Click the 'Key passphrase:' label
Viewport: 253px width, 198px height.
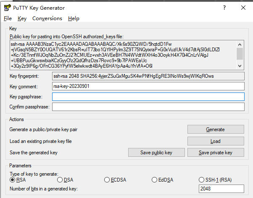pos(26,97)
